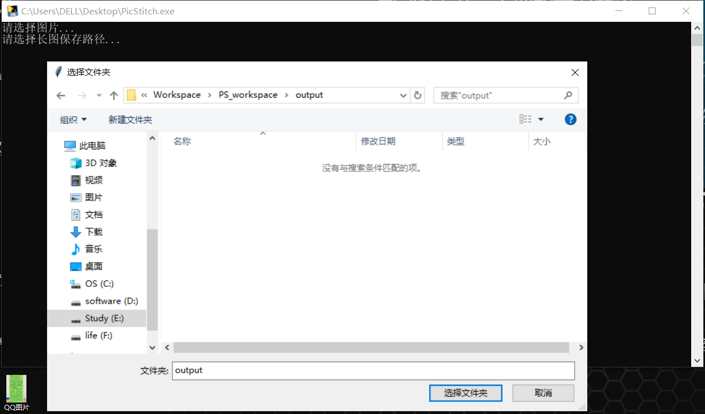Click output breadcrumb in address bar

309,95
